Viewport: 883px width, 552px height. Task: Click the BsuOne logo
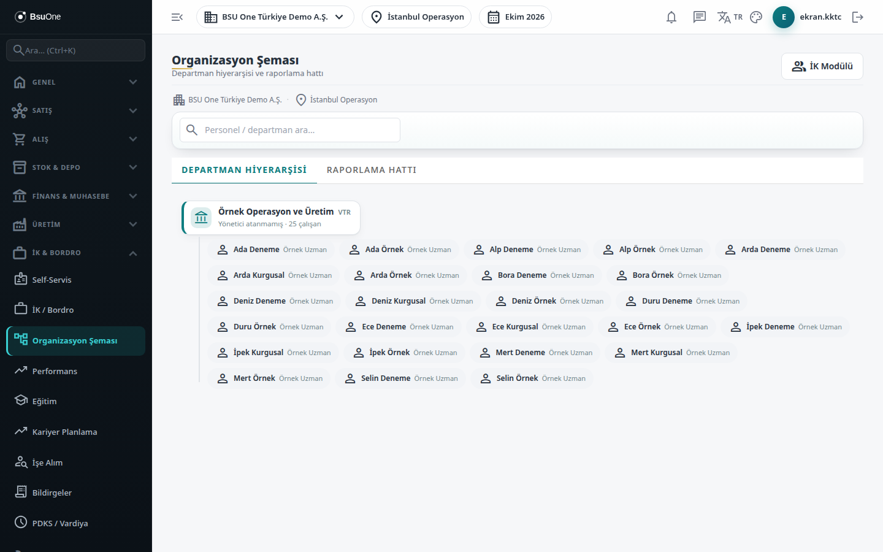[x=38, y=17]
